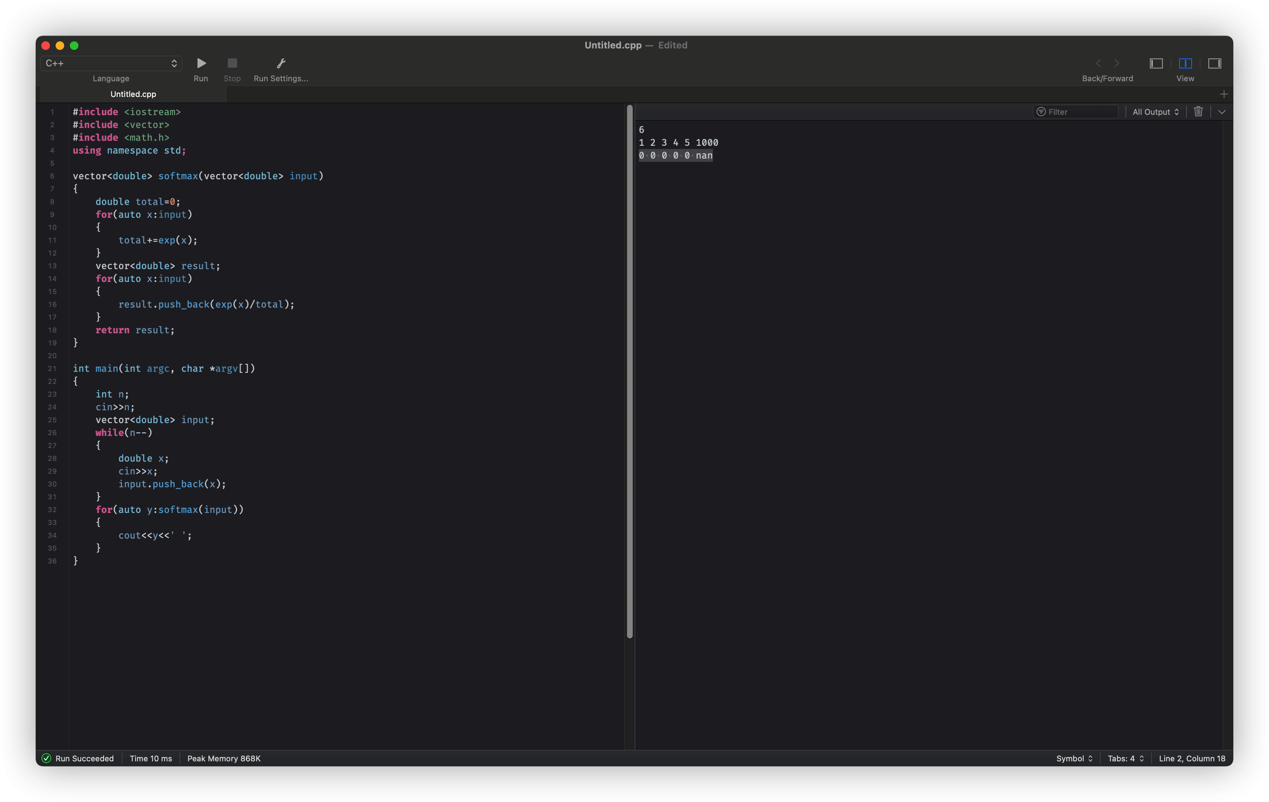The width and height of the screenshot is (1269, 802).
Task: Show left sidebar view icon
Action: 1156,63
